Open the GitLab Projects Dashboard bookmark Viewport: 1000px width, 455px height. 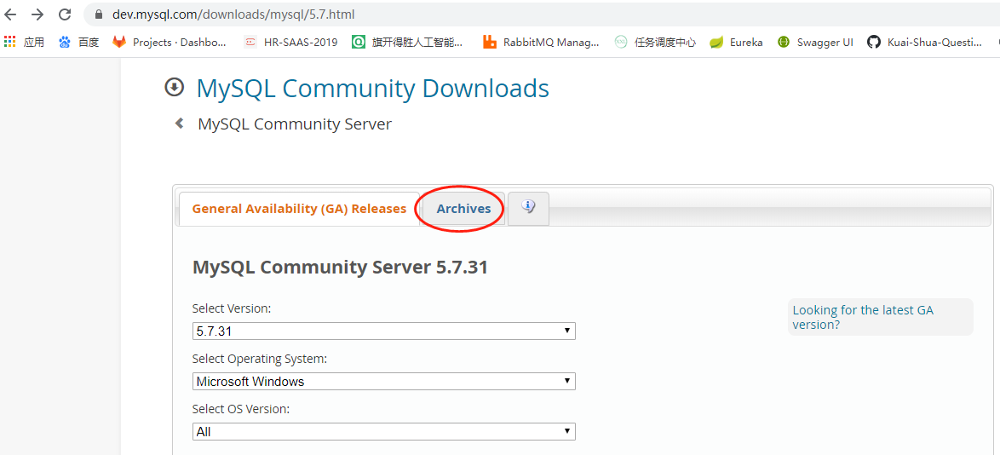coord(169,42)
